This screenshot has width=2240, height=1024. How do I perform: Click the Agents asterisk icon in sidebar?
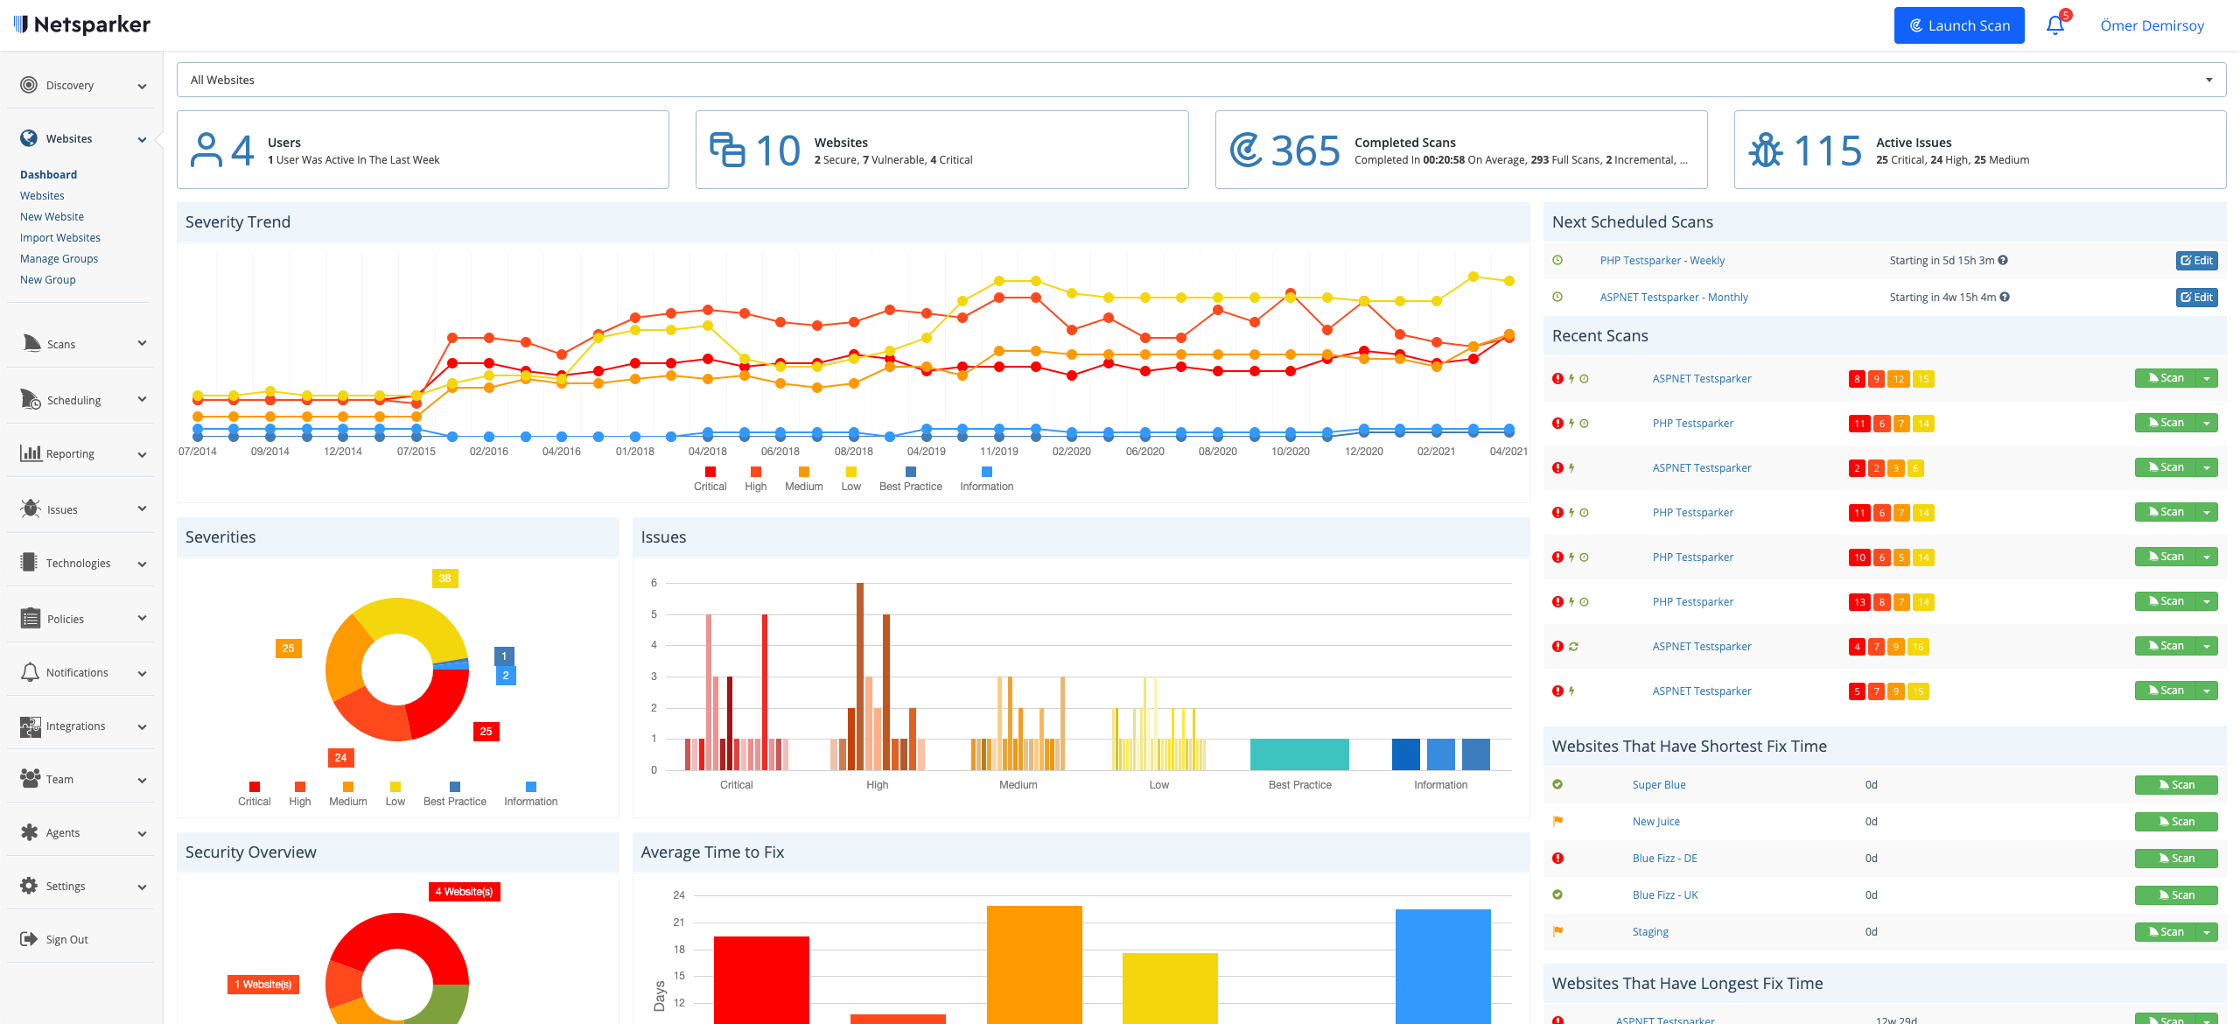click(x=30, y=832)
